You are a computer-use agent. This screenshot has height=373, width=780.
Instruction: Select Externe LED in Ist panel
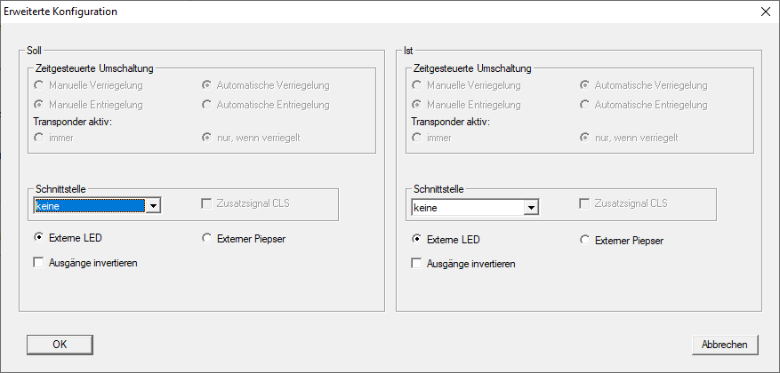pos(417,239)
